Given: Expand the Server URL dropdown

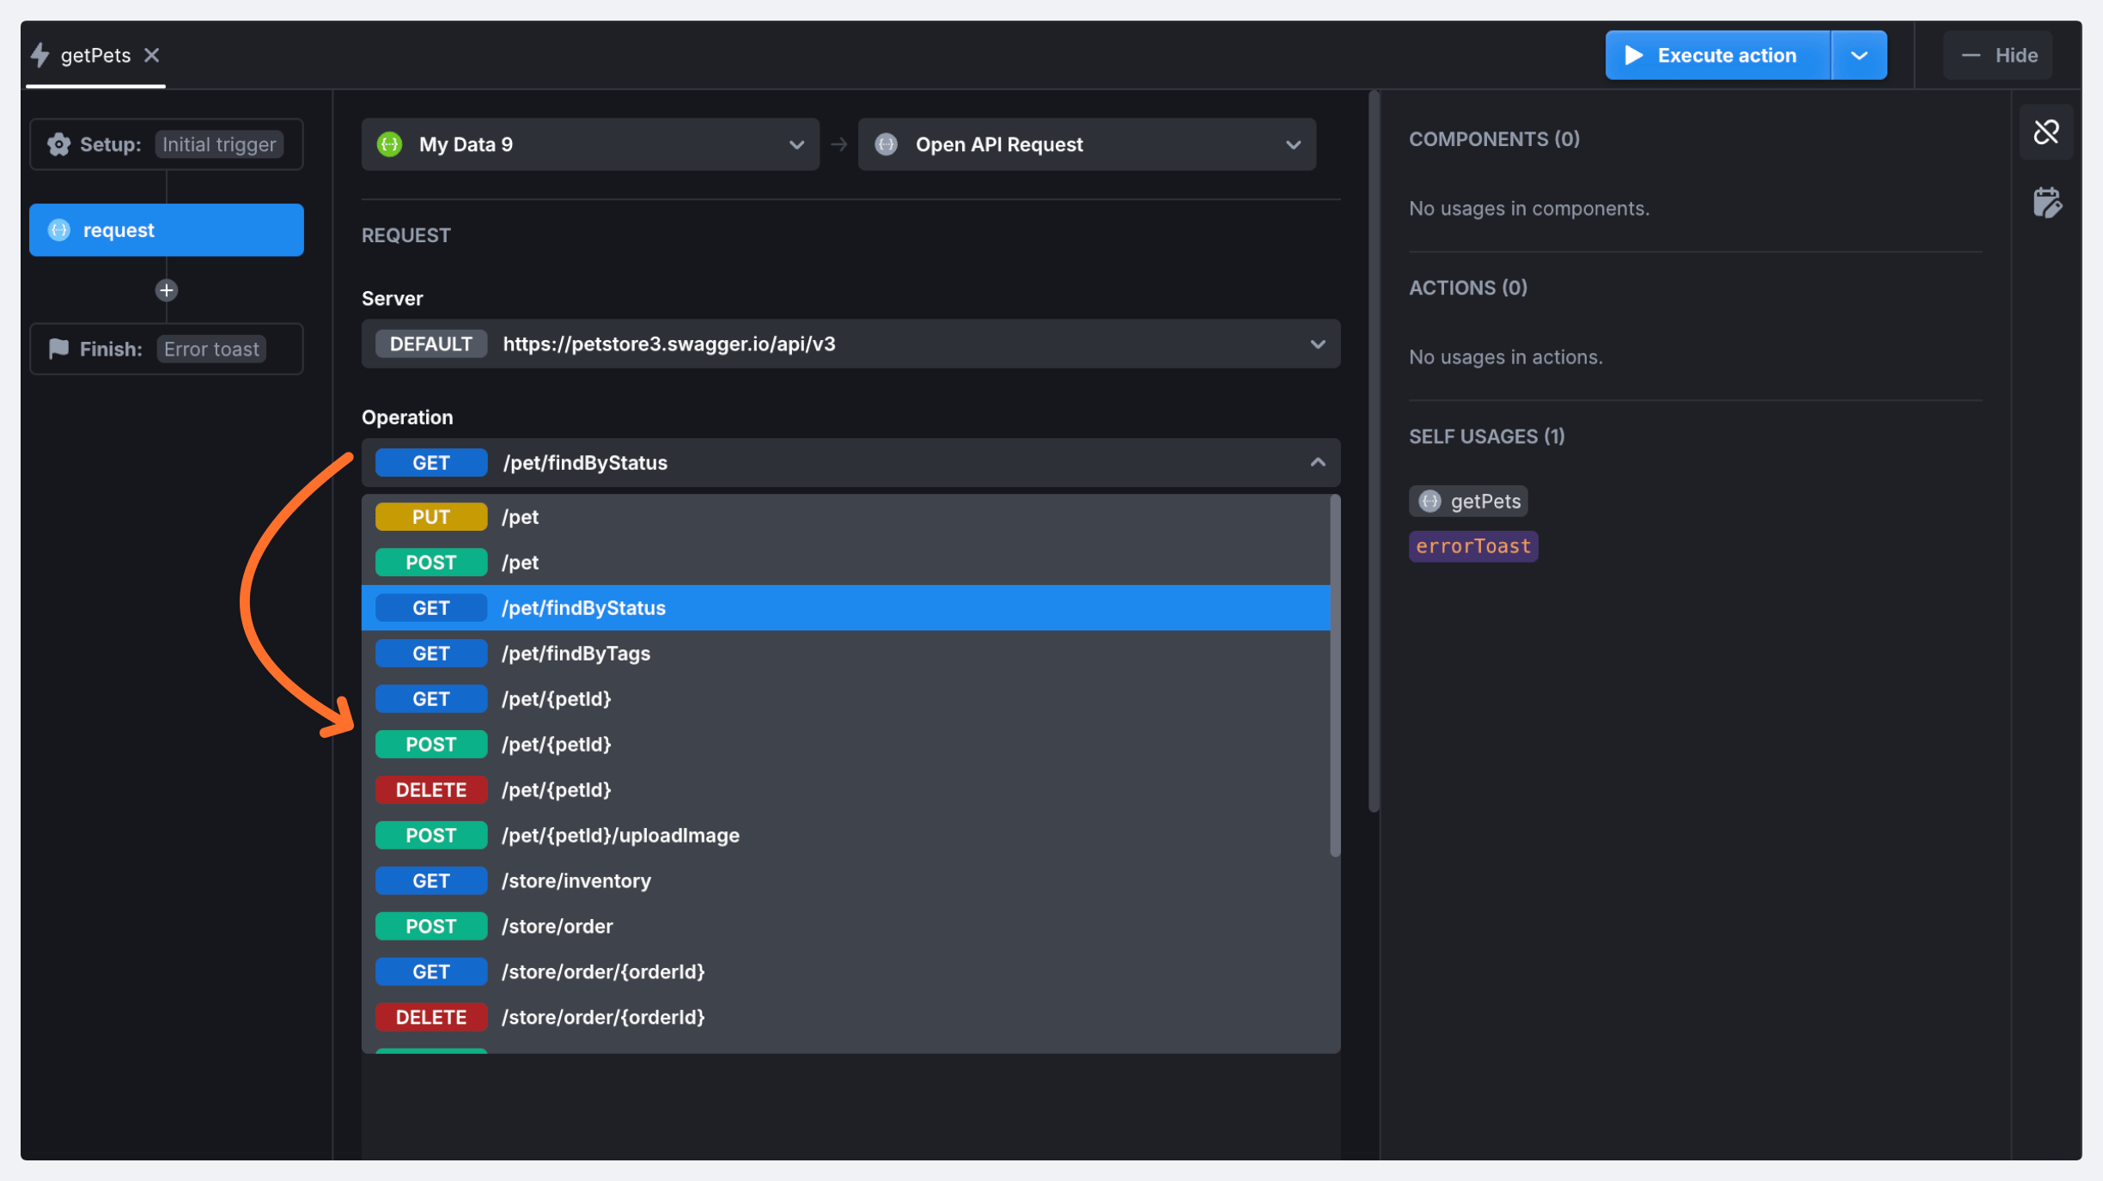Looking at the screenshot, I should (x=1317, y=344).
